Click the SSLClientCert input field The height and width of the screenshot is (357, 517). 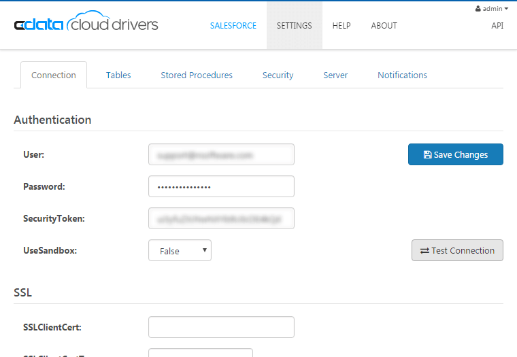click(221, 327)
